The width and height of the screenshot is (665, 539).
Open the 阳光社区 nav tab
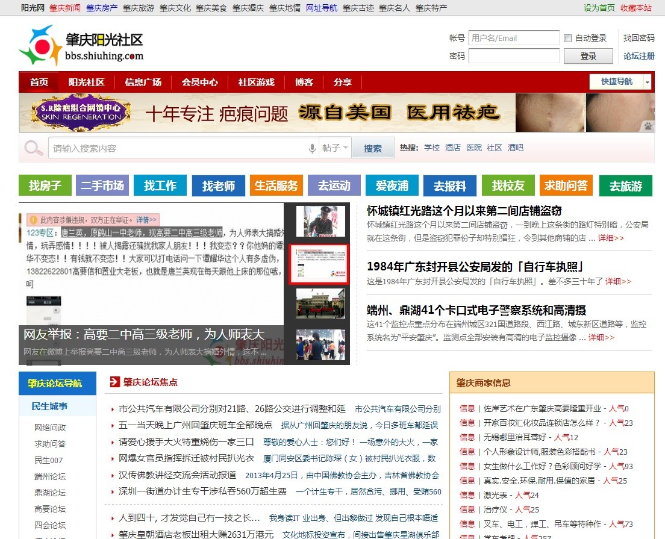(x=87, y=82)
